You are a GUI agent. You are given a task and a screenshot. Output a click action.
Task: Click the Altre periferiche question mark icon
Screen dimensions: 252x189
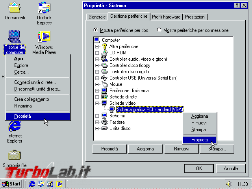coord(104,46)
